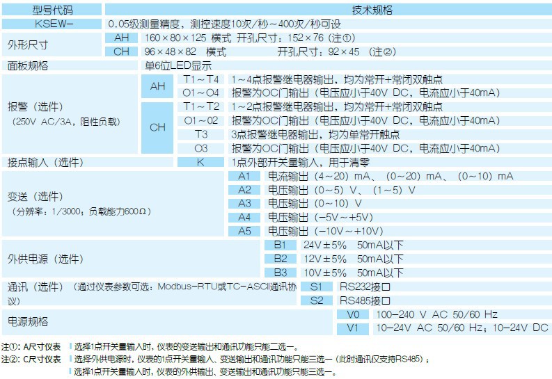The width and height of the screenshot is (552, 379).
Task: Click the A5 (-10V~+10V) output code
Action: coord(244,231)
